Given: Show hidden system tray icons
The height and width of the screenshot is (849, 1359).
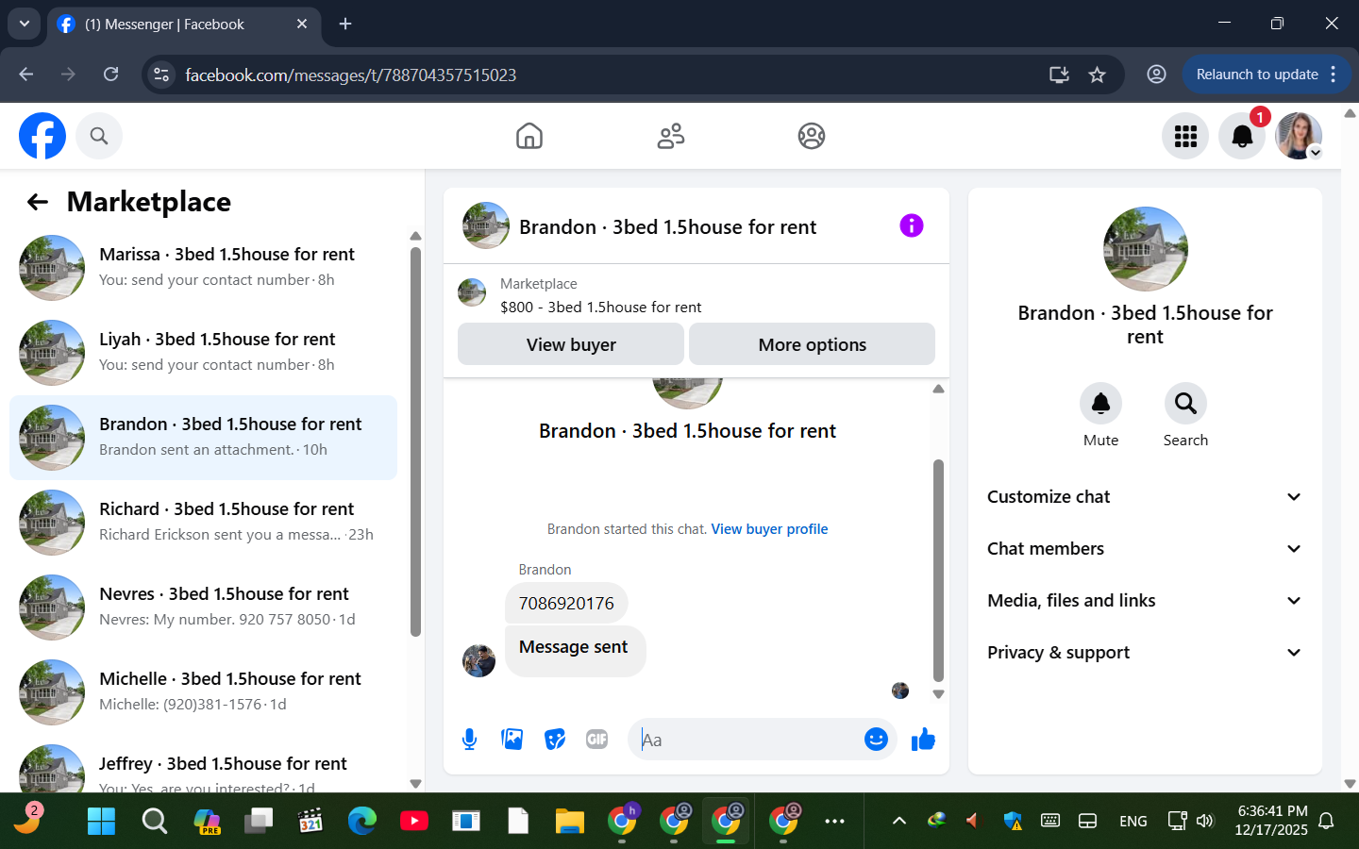Looking at the screenshot, I should (898, 821).
